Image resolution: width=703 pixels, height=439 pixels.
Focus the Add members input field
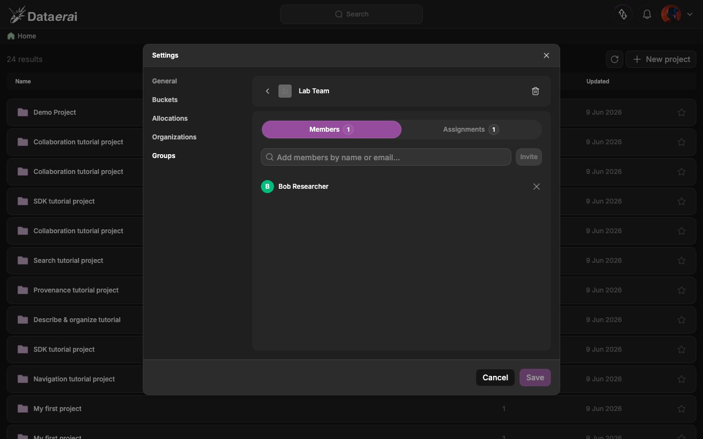pos(386,157)
